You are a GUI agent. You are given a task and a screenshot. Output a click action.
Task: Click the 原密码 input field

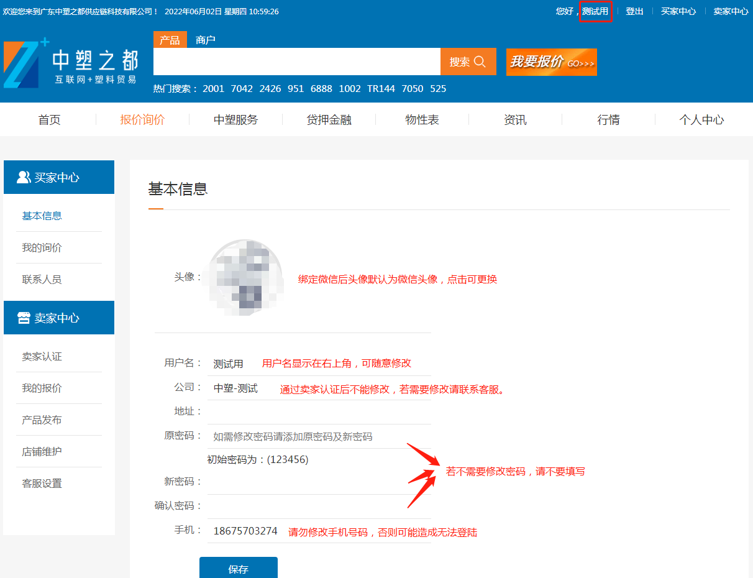pyautogui.click(x=318, y=436)
